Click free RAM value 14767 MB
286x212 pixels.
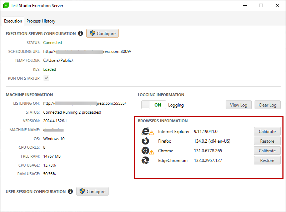52,156
